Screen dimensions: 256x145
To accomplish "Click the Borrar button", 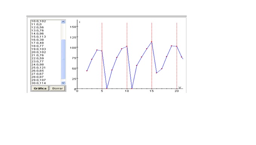I will point(58,88).
